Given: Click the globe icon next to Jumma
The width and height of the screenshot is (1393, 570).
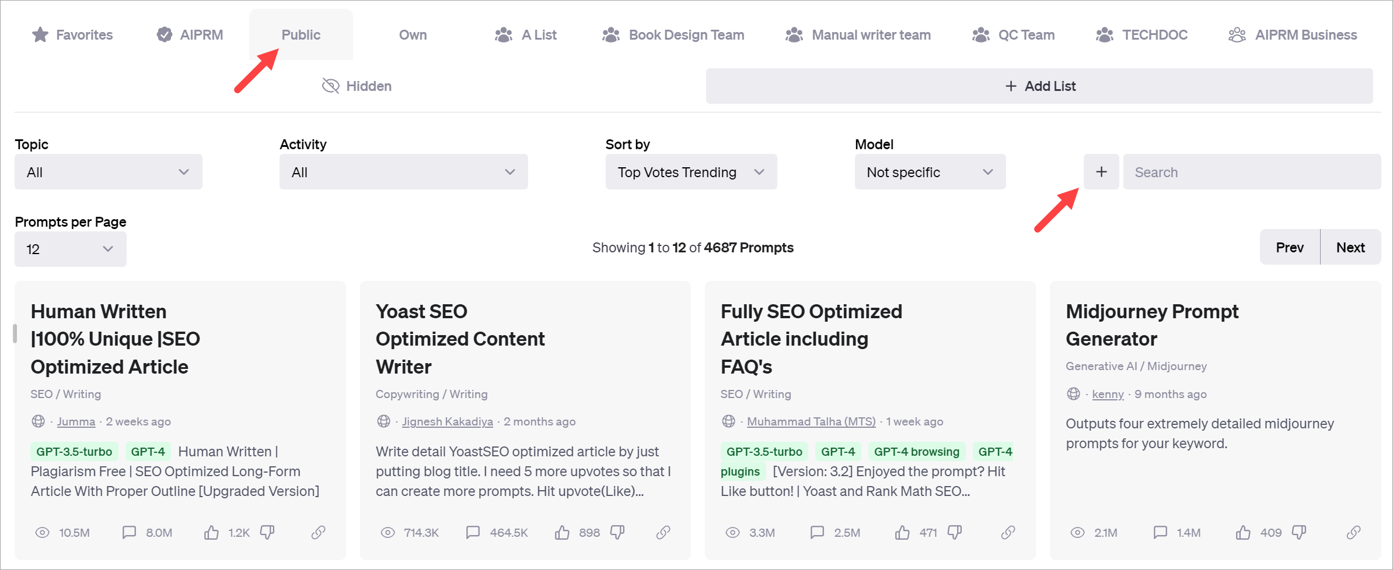Looking at the screenshot, I should (x=38, y=421).
